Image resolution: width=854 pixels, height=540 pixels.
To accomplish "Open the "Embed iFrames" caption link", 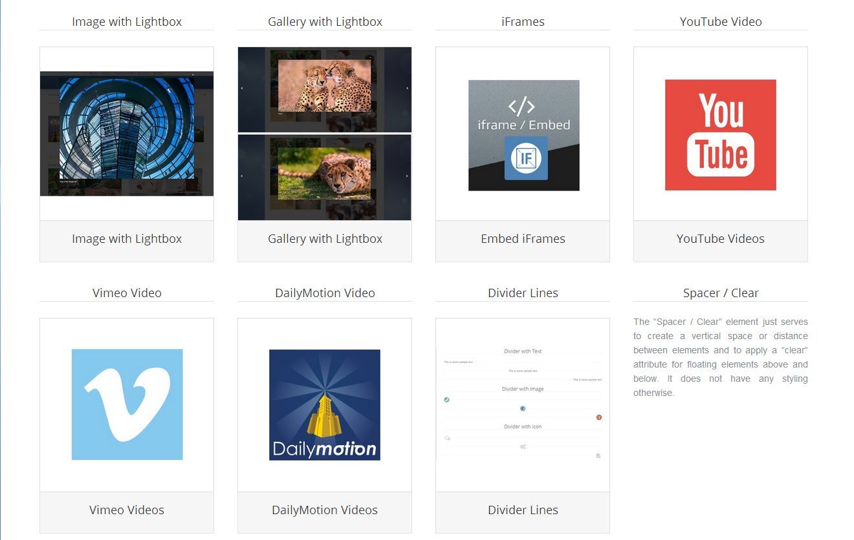I will point(523,238).
